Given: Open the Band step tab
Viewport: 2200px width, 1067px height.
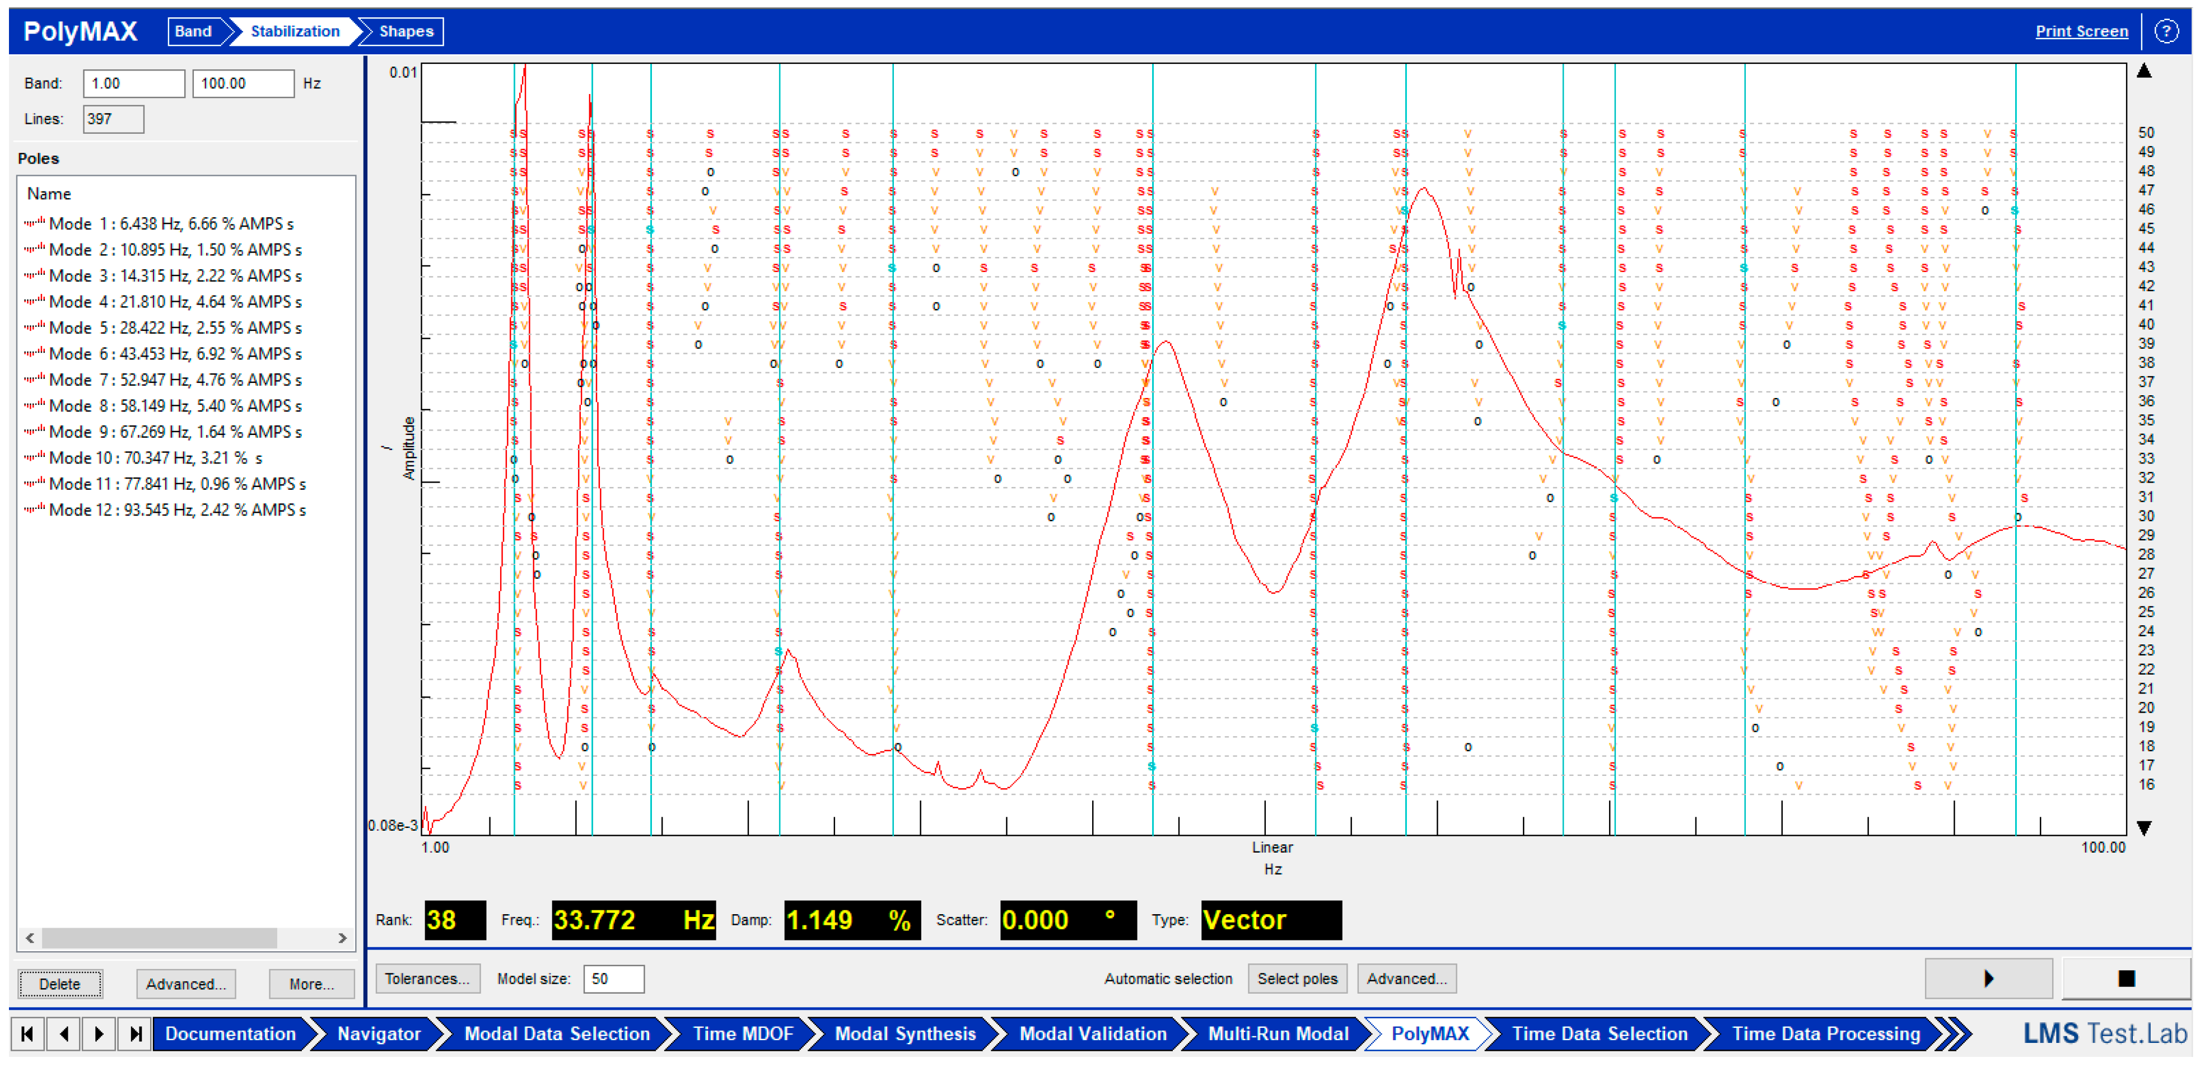Looking at the screenshot, I should point(193,31).
